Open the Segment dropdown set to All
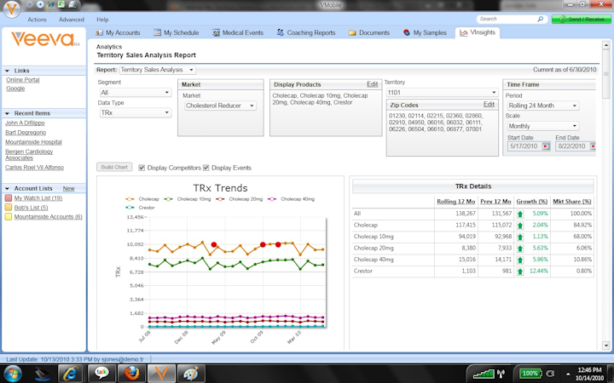 coord(135,93)
